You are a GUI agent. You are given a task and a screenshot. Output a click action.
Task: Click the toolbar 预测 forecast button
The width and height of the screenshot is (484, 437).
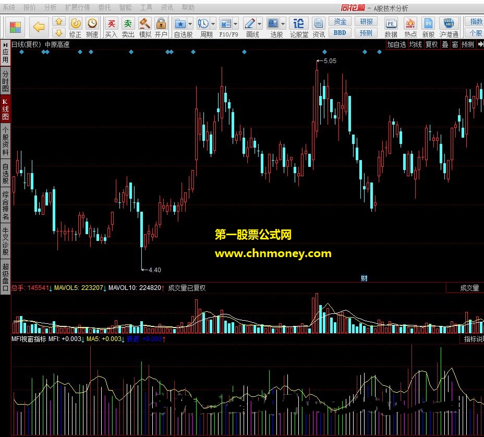[366, 32]
